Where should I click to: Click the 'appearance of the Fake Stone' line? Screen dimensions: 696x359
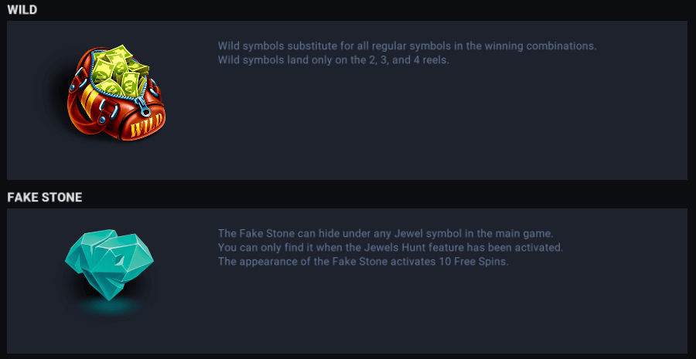[363, 261]
